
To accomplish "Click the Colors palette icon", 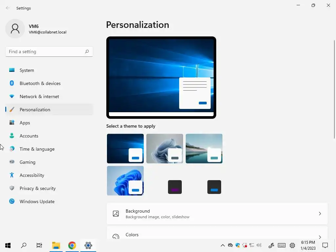I will click(116, 236).
